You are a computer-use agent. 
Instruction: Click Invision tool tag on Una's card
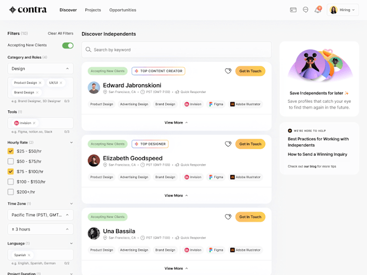click(193, 250)
